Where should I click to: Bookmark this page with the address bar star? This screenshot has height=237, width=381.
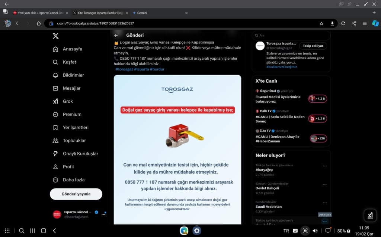[321, 23]
